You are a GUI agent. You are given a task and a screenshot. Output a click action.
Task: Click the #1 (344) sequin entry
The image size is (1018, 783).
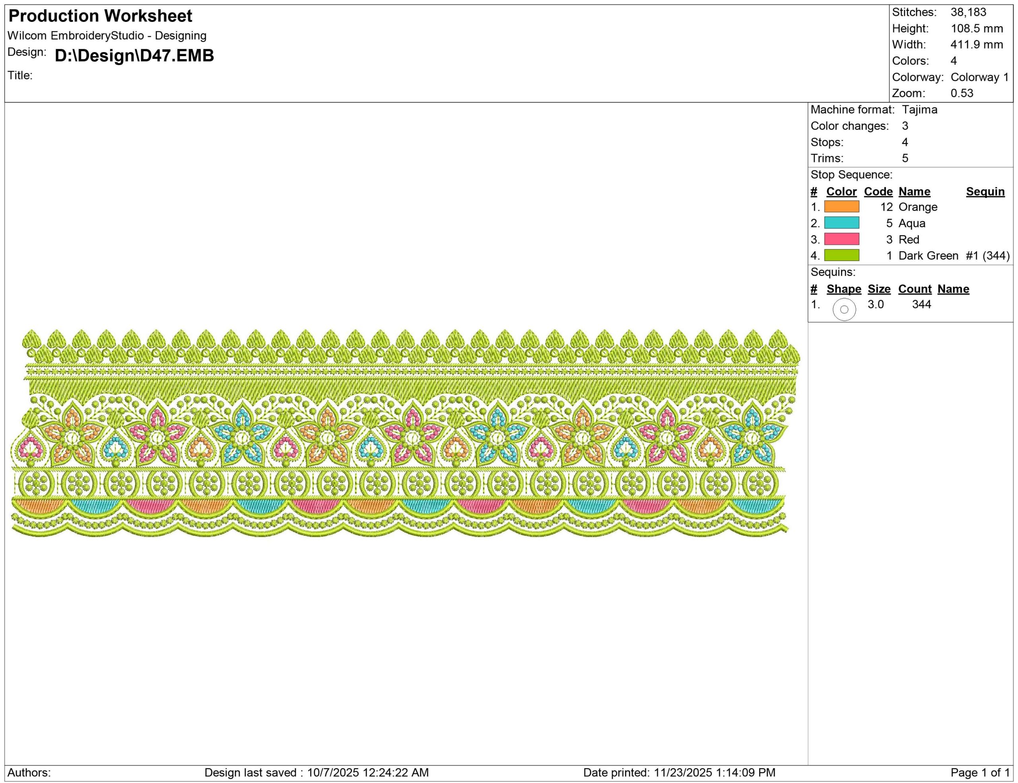tap(987, 255)
